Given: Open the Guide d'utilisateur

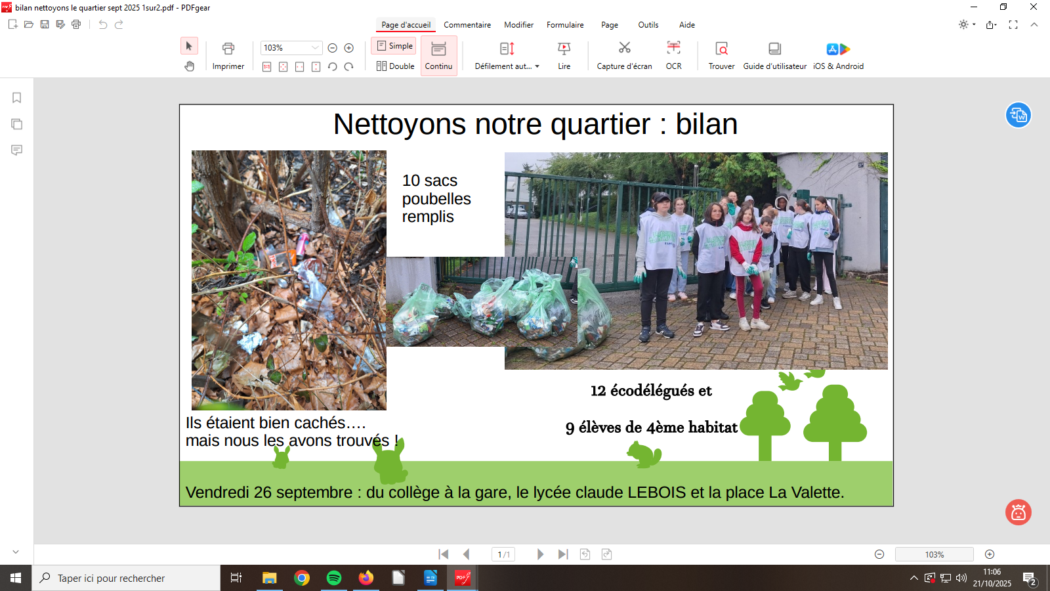Looking at the screenshot, I should click(774, 55).
